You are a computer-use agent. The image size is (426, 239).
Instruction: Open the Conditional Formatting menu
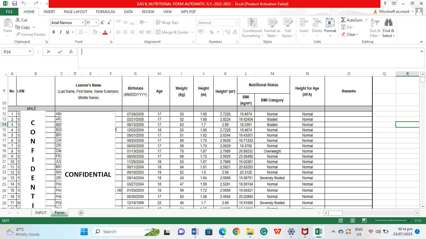(252, 28)
